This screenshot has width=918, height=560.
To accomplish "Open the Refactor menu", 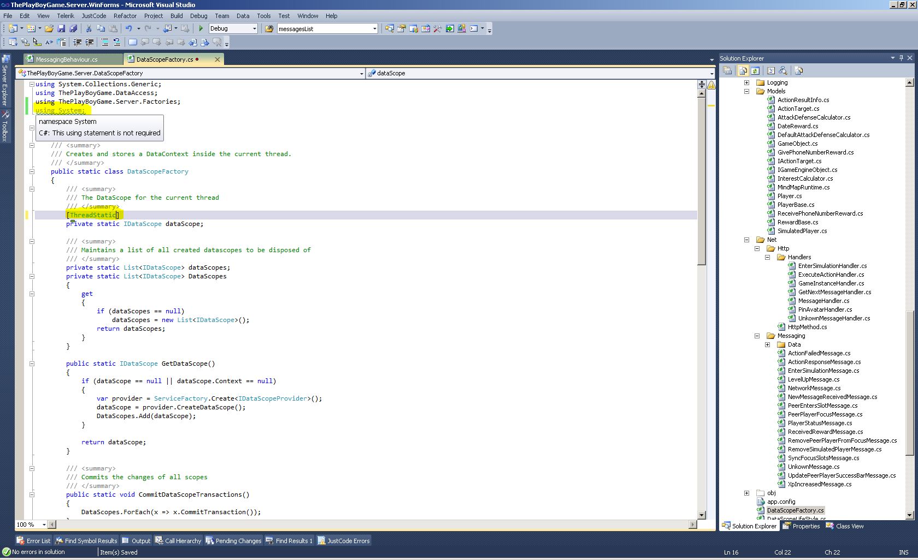I will point(125,16).
